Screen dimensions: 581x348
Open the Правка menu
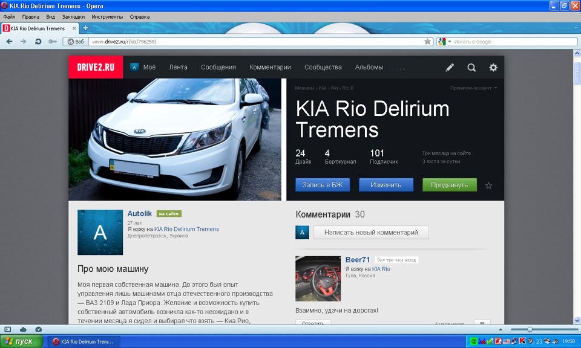tap(30, 17)
